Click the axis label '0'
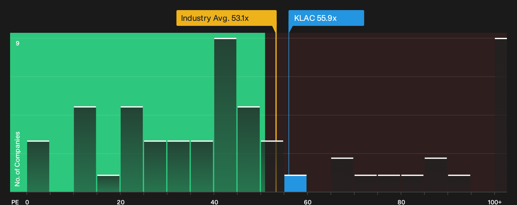This screenshot has width=517, height=205. pyautogui.click(x=27, y=202)
